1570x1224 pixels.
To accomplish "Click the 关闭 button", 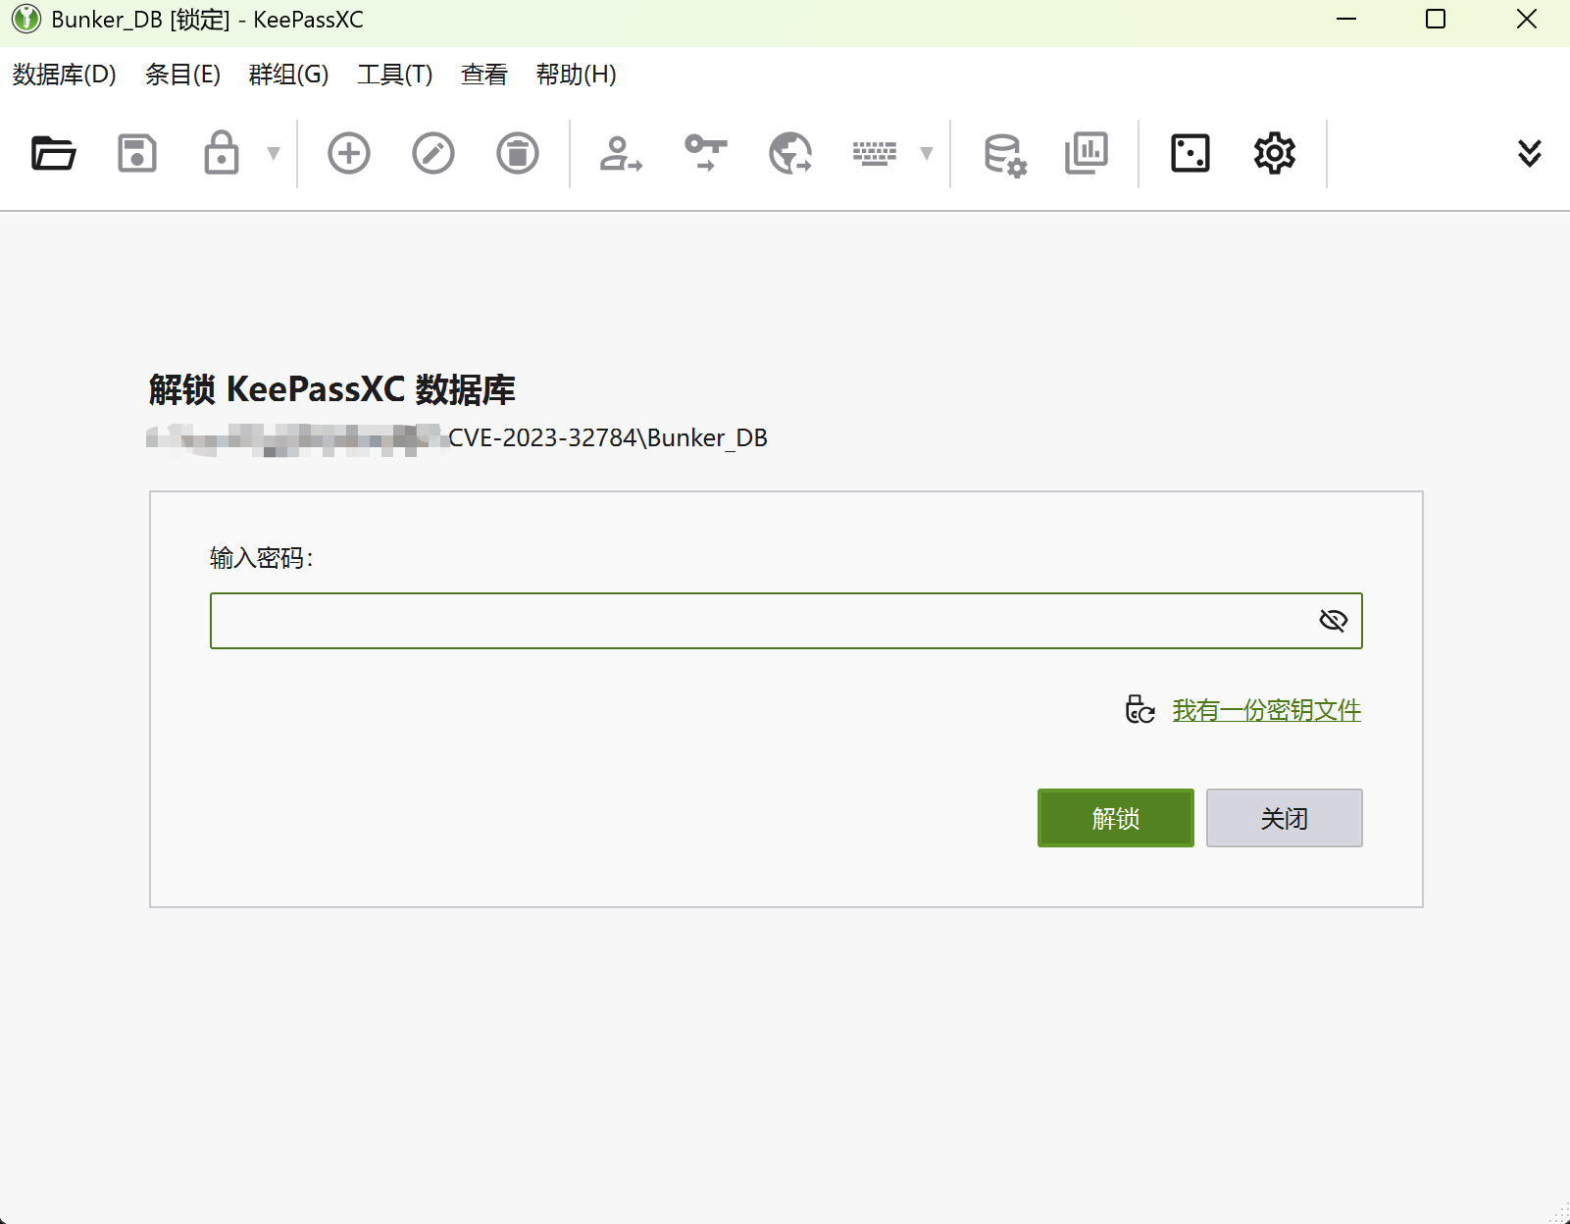I will click(1285, 818).
